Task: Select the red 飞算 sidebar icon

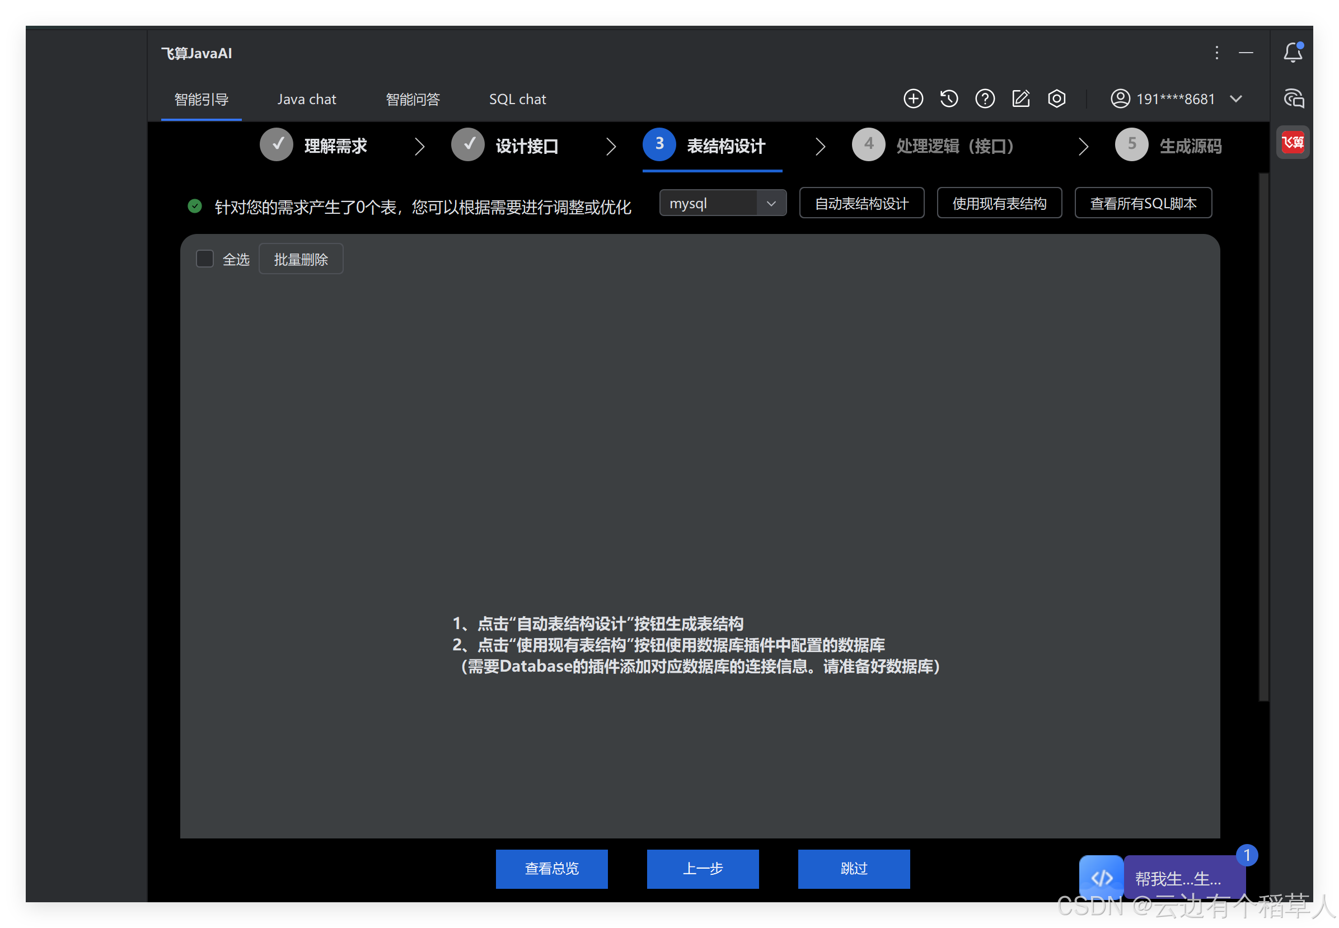Action: tap(1293, 143)
